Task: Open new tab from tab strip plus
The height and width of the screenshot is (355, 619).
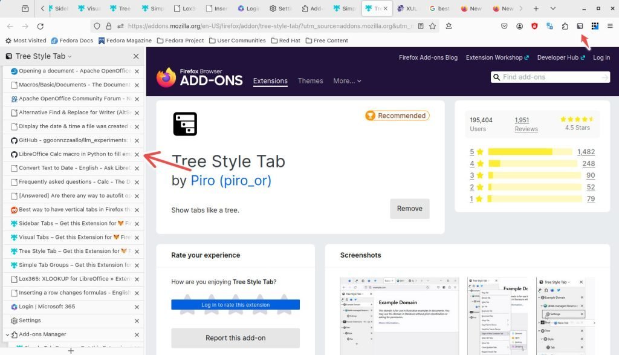Action: tap(536, 8)
